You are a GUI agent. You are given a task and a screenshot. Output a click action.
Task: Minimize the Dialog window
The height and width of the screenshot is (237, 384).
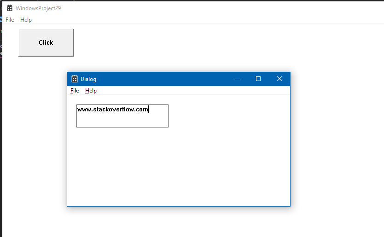coord(238,79)
